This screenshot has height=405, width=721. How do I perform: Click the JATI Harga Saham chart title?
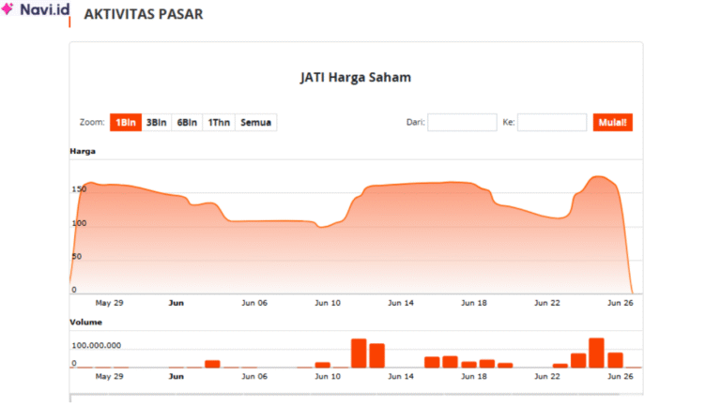tap(356, 77)
